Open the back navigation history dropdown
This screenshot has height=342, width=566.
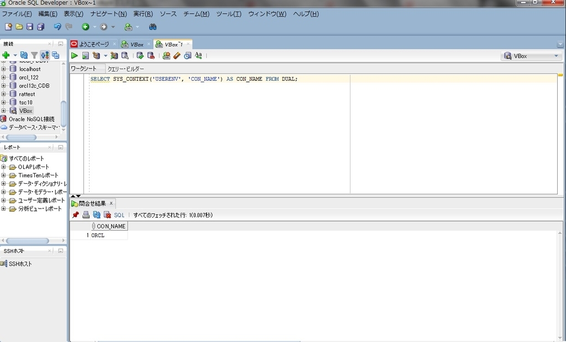95,27
